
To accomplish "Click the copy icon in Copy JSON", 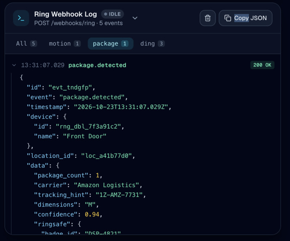I will pos(228,18).
